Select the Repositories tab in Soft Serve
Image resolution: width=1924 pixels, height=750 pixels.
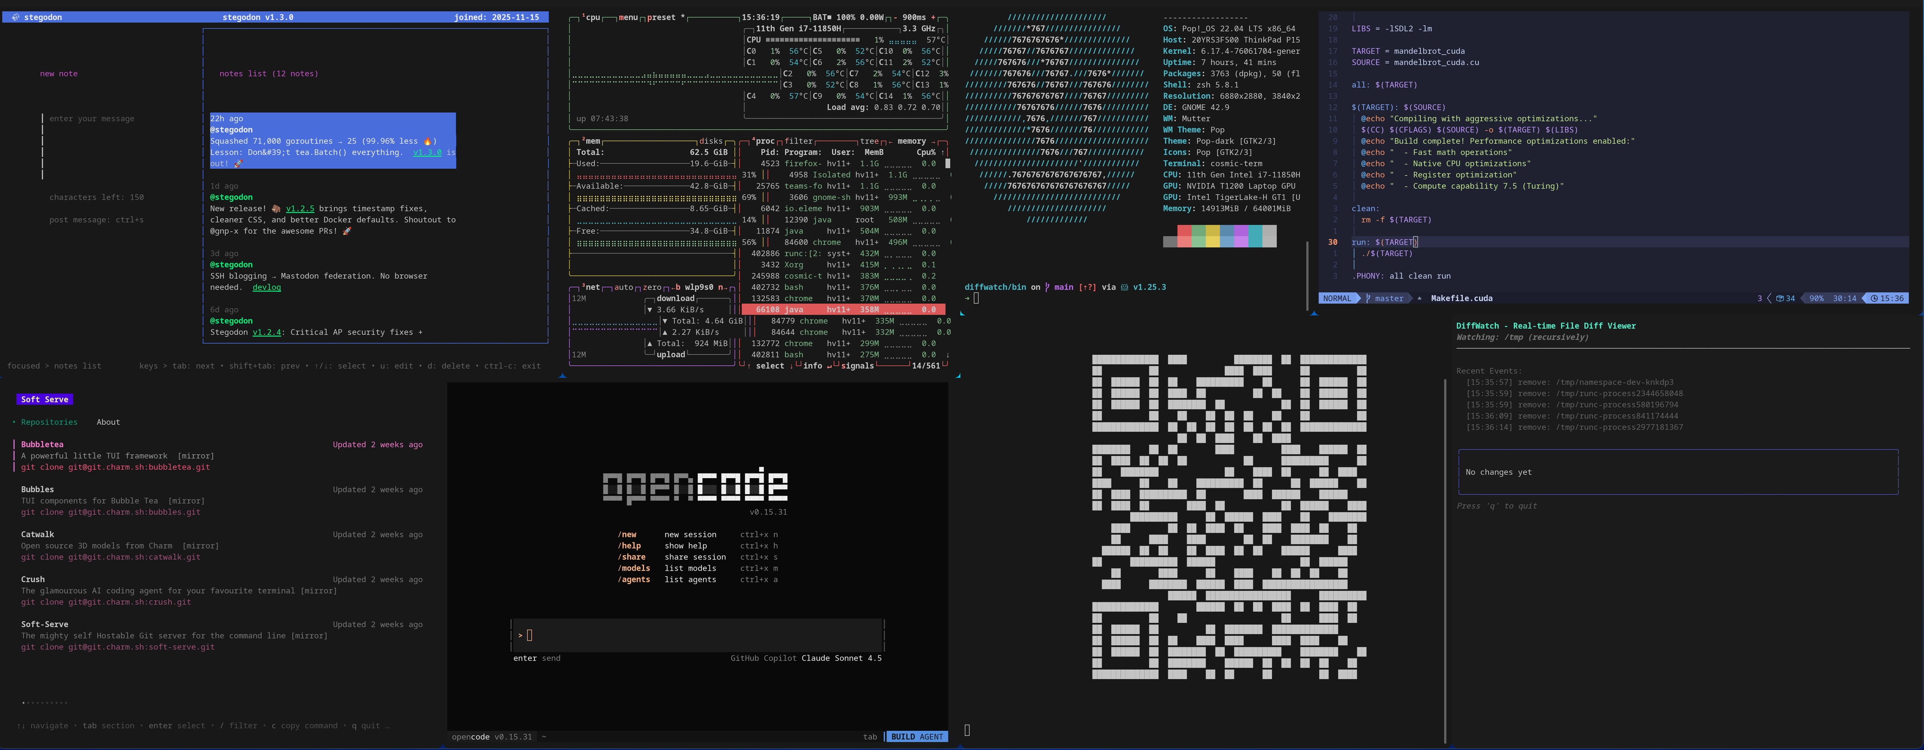[48, 422]
